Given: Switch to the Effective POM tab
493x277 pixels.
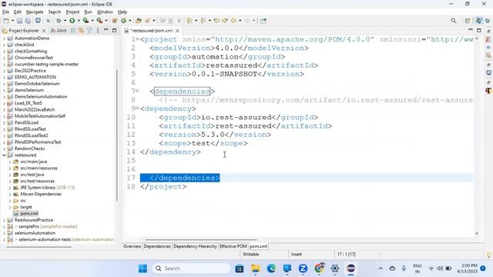Looking at the screenshot, I should pyautogui.click(x=233, y=246).
